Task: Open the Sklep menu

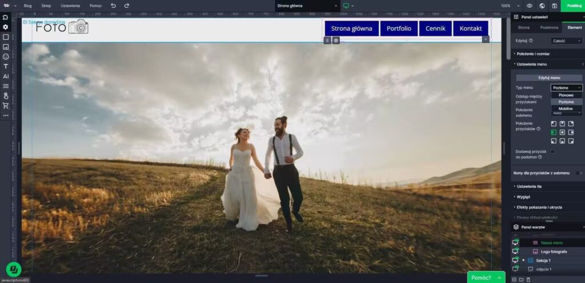Action: point(46,6)
